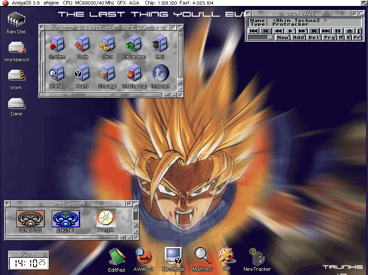
Task: Click Workbench window scroll right arrow
Action: 173,95
